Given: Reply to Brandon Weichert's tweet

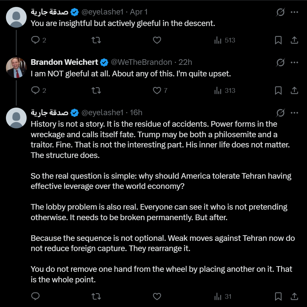Looking at the screenshot, I should 35,90.
